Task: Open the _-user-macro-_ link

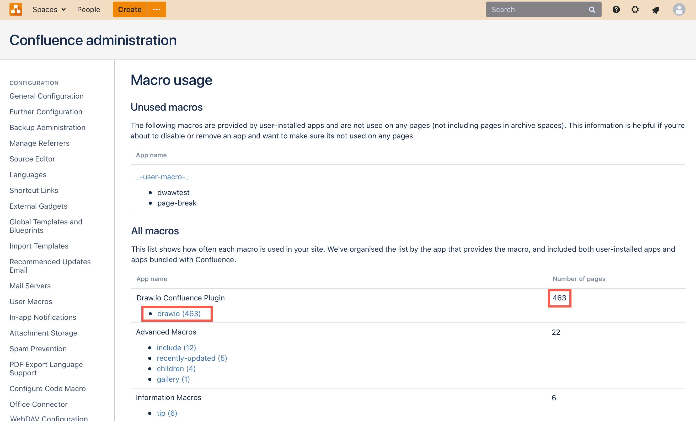Action: 162,177
